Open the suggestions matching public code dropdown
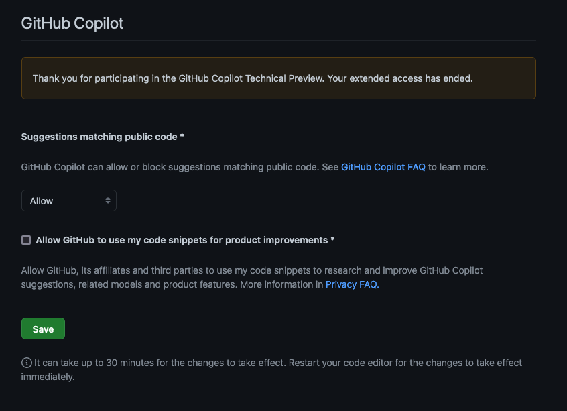The height and width of the screenshot is (411, 567). (x=68, y=200)
